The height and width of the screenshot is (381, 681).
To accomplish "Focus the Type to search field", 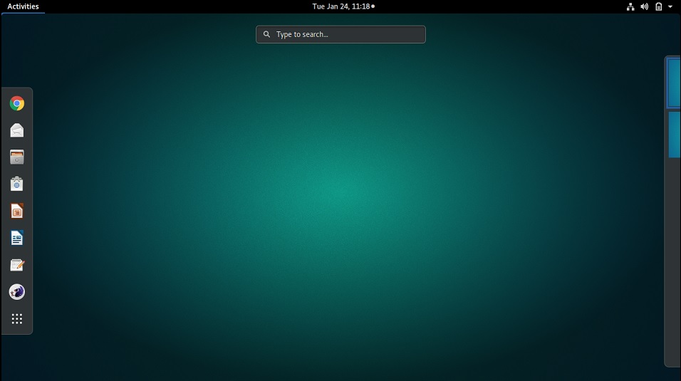I will coord(345,34).
